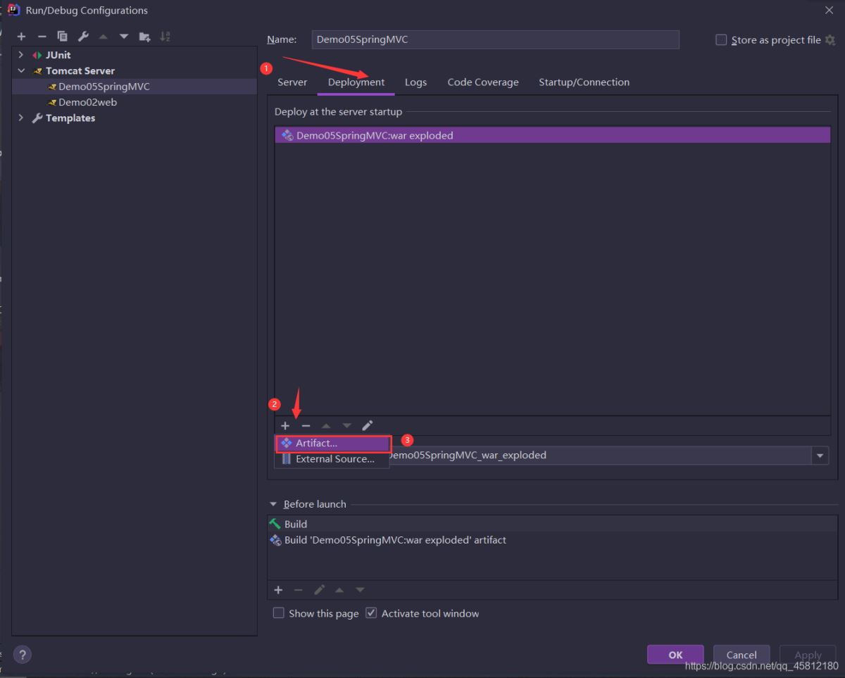The image size is (845, 678).
Task: Open the application context dropdown arrow
Action: click(820, 455)
